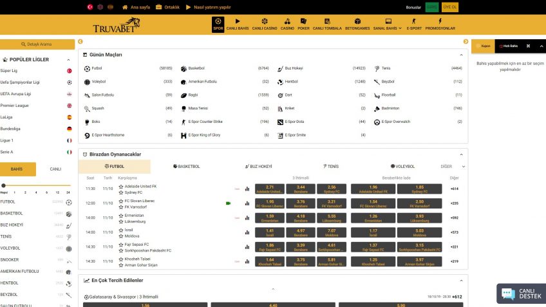Viewport: 546px width, 307px height.
Task: Open Nasıl yatırım yapılır link
Action: click(x=208, y=7)
